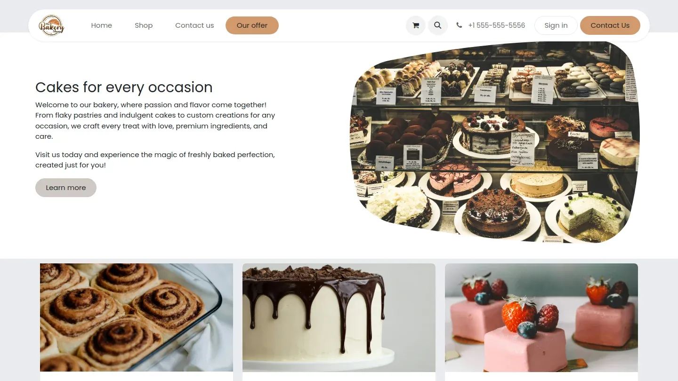The width and height of the screenshot is (678, 381).
Task: Open the chocolate drip cake image
Action: (x=339, y=317)
